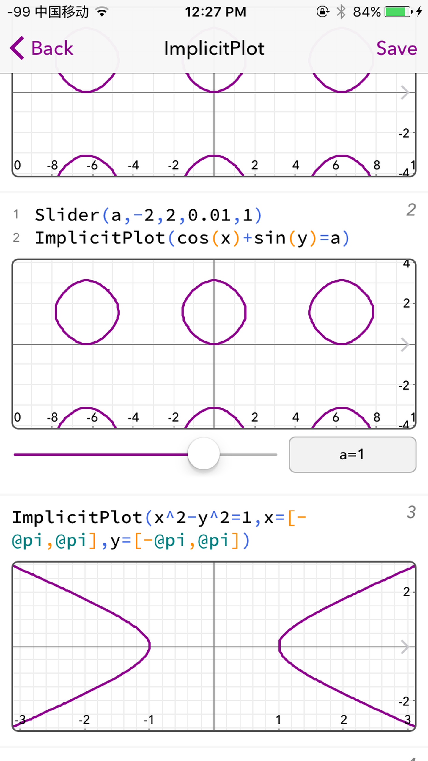Image resolution: width=428 pixels, height=761 pixels.
Task: Open the a=1 value field
Action: (353, 454)
